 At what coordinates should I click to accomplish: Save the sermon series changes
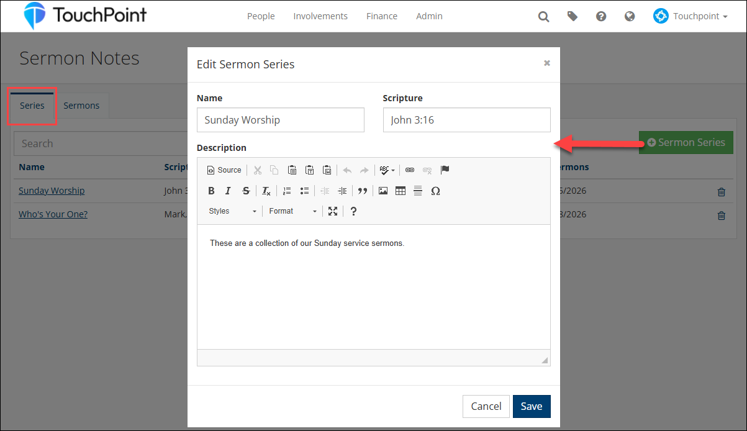pos(531,406)
